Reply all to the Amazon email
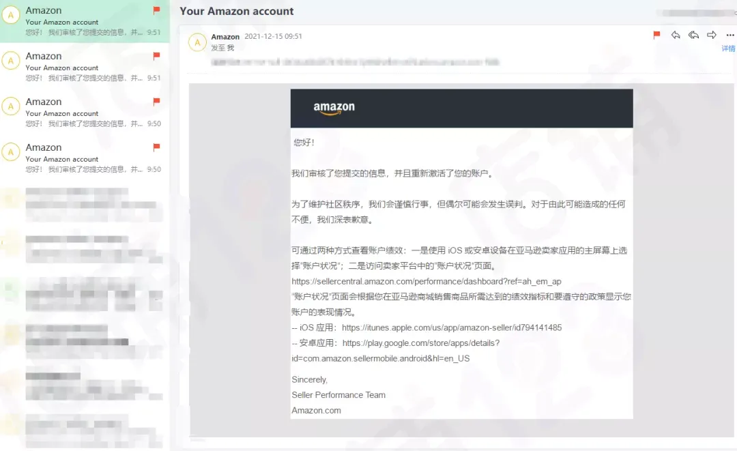Viewport: 737px width, 451px height. pos(693,35)
